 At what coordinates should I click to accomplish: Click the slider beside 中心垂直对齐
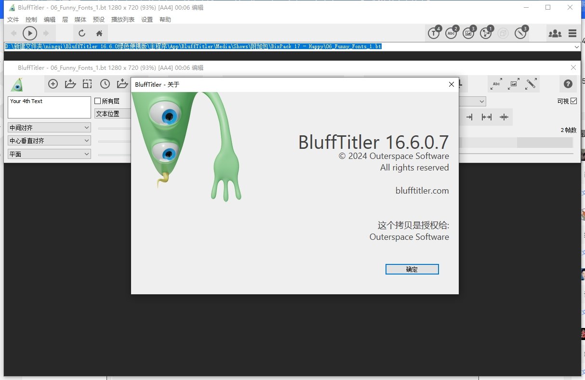click(x=115, y=142)
